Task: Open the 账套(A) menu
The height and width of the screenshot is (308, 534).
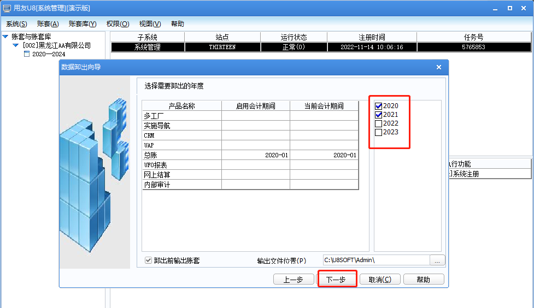Action: 48,24
